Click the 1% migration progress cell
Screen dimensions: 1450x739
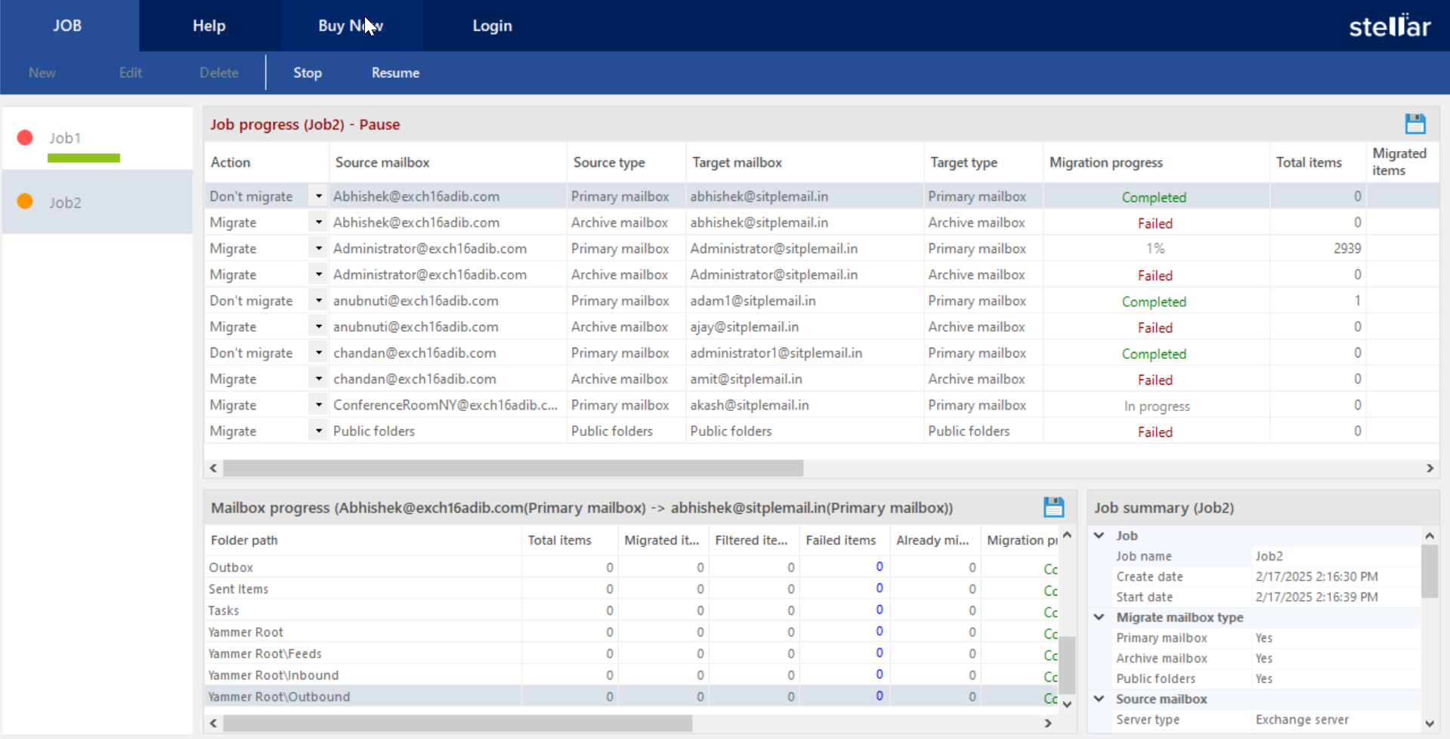pyautogui.click(x=1155, y=248)
